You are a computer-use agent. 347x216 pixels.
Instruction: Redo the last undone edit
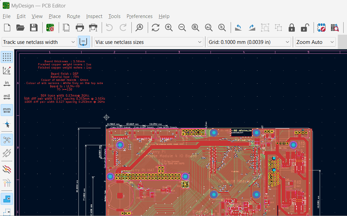click(123, 28)
